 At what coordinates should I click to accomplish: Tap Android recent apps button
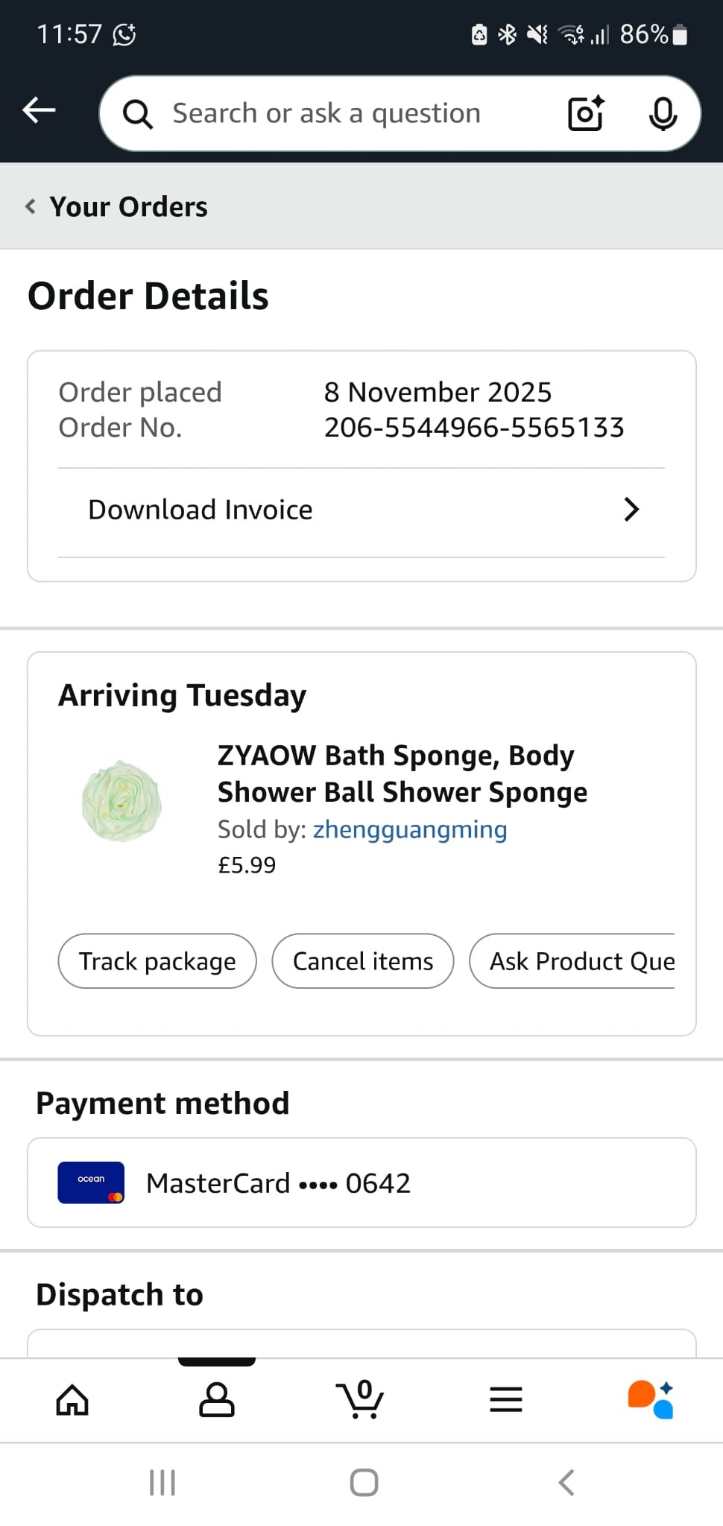[x=162, y=1483]
